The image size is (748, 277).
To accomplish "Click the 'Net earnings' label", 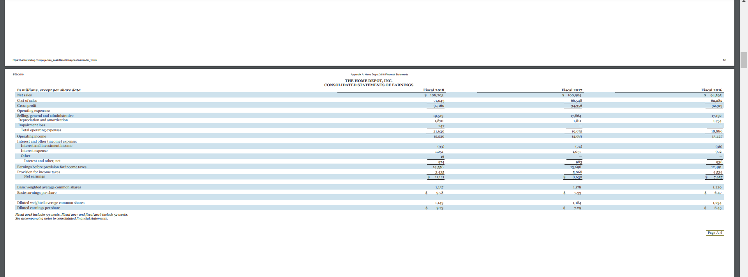I will tap(34, 176).
